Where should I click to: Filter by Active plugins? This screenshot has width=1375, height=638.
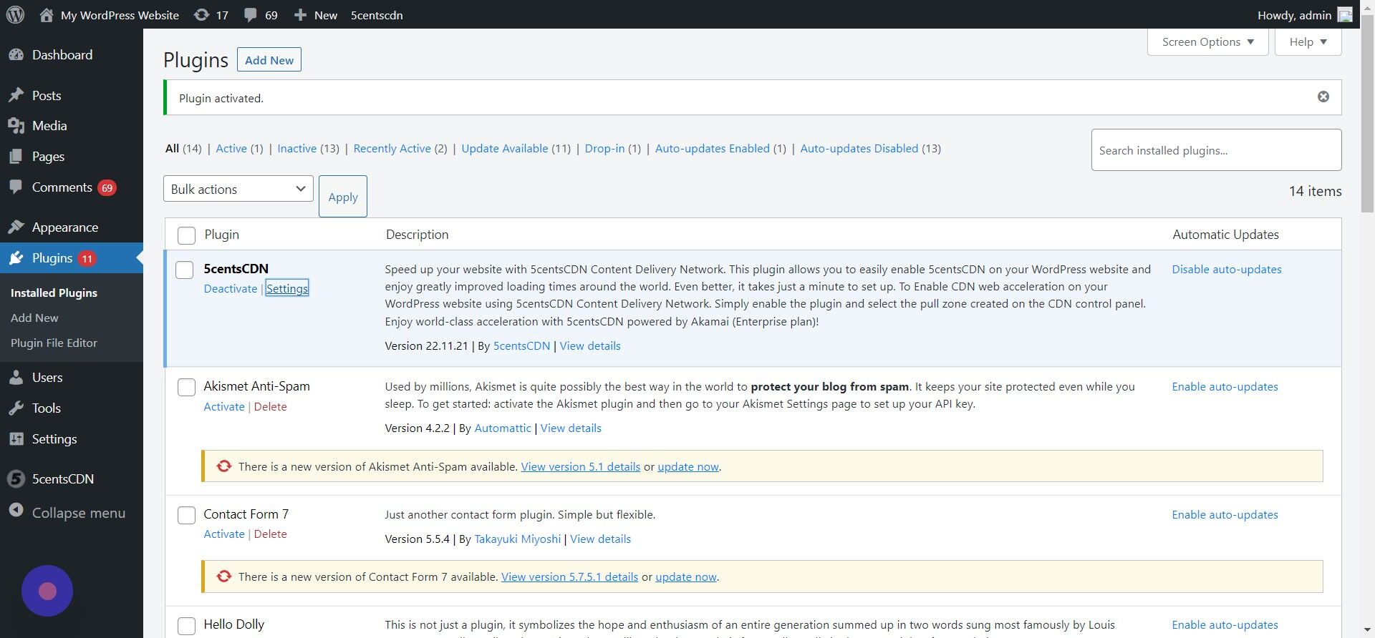pos(231,149)
